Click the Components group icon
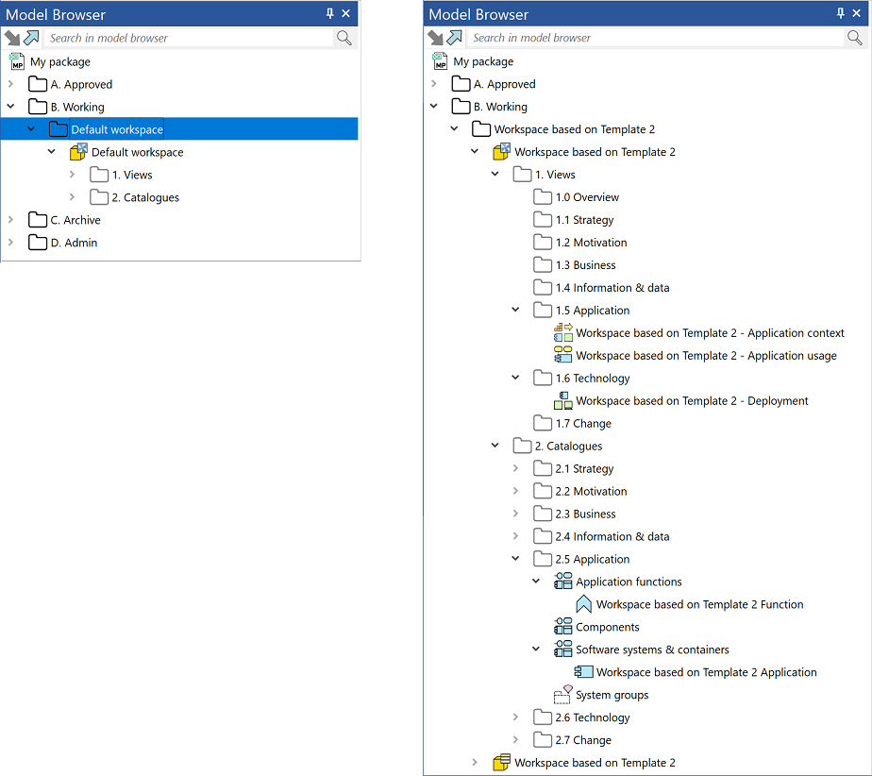The image size is (872, 776). click(562, 626)
